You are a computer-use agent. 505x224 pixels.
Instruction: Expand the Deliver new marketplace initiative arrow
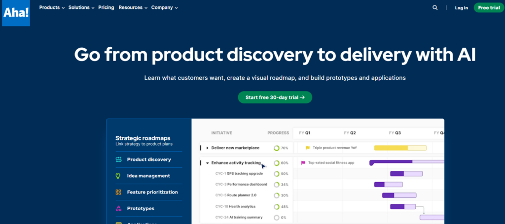[208, 148]
